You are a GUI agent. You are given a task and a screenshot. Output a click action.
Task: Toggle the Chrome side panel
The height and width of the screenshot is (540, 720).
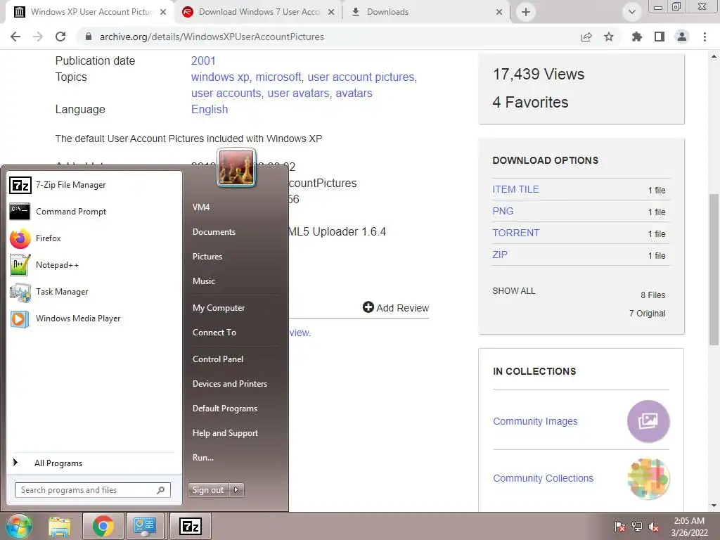pyautogui.click(x=660, y=37)
